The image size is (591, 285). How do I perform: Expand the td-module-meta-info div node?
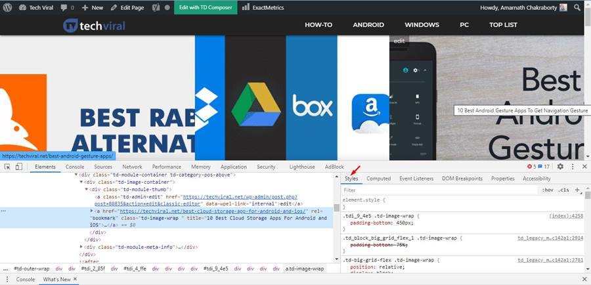pyautogui.click(x=81, y=247)
